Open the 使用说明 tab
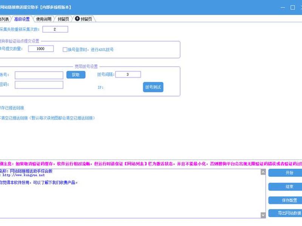This screenshot has width=302, height=226. pyautogui.click(x=44, y=19)
